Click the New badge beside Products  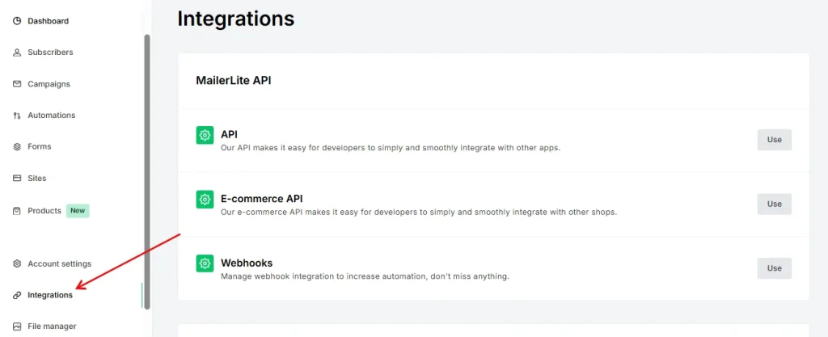pyautogui.click(x=78, y=211)
